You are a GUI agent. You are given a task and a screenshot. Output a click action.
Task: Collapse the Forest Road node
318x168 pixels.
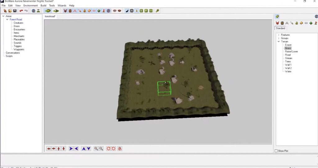[x=7, y=20]
